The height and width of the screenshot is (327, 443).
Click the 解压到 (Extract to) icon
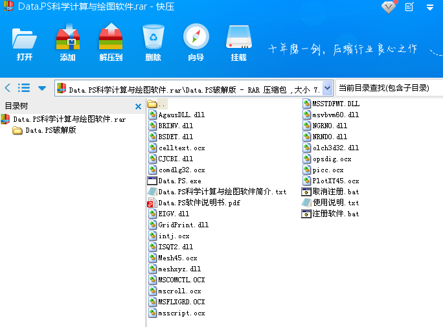[x=111, y=43]
